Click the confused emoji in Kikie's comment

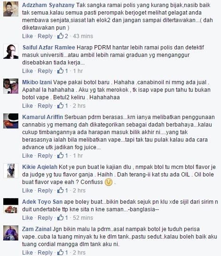click(109, 182)
